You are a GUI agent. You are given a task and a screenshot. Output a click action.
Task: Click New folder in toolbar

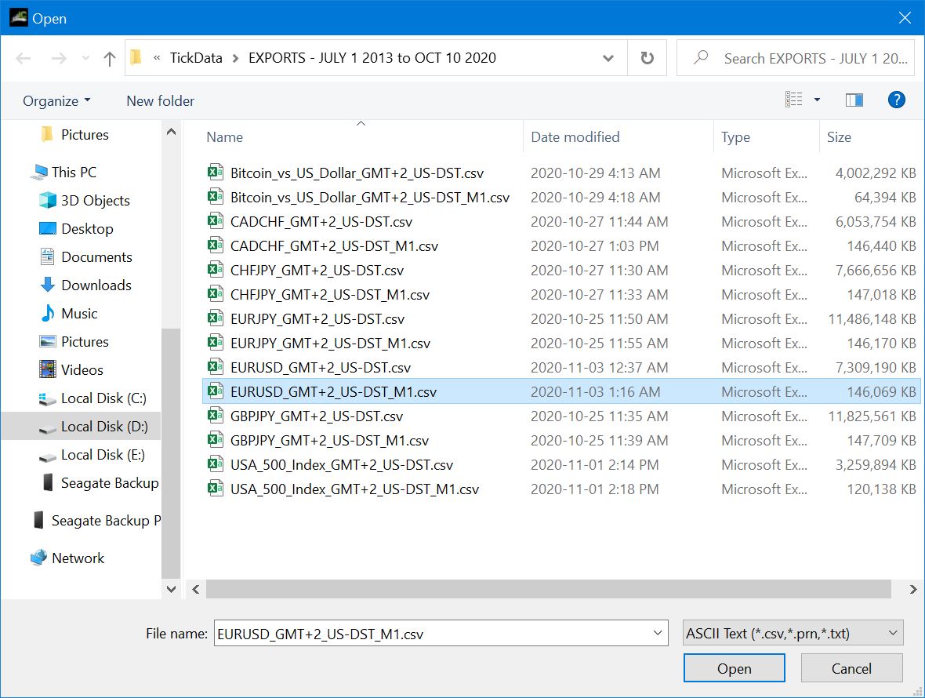[x=160, y=101]
